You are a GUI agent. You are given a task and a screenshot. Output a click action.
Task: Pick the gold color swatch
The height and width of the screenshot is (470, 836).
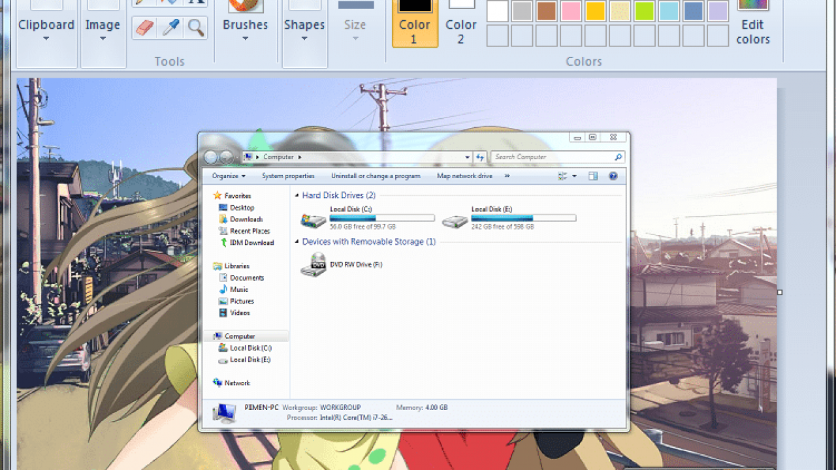(596, 11)
